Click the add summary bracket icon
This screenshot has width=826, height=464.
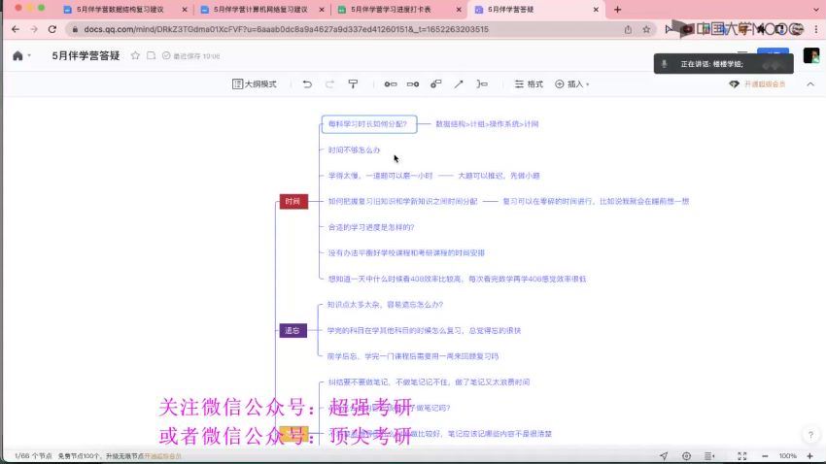pos(482,84)
